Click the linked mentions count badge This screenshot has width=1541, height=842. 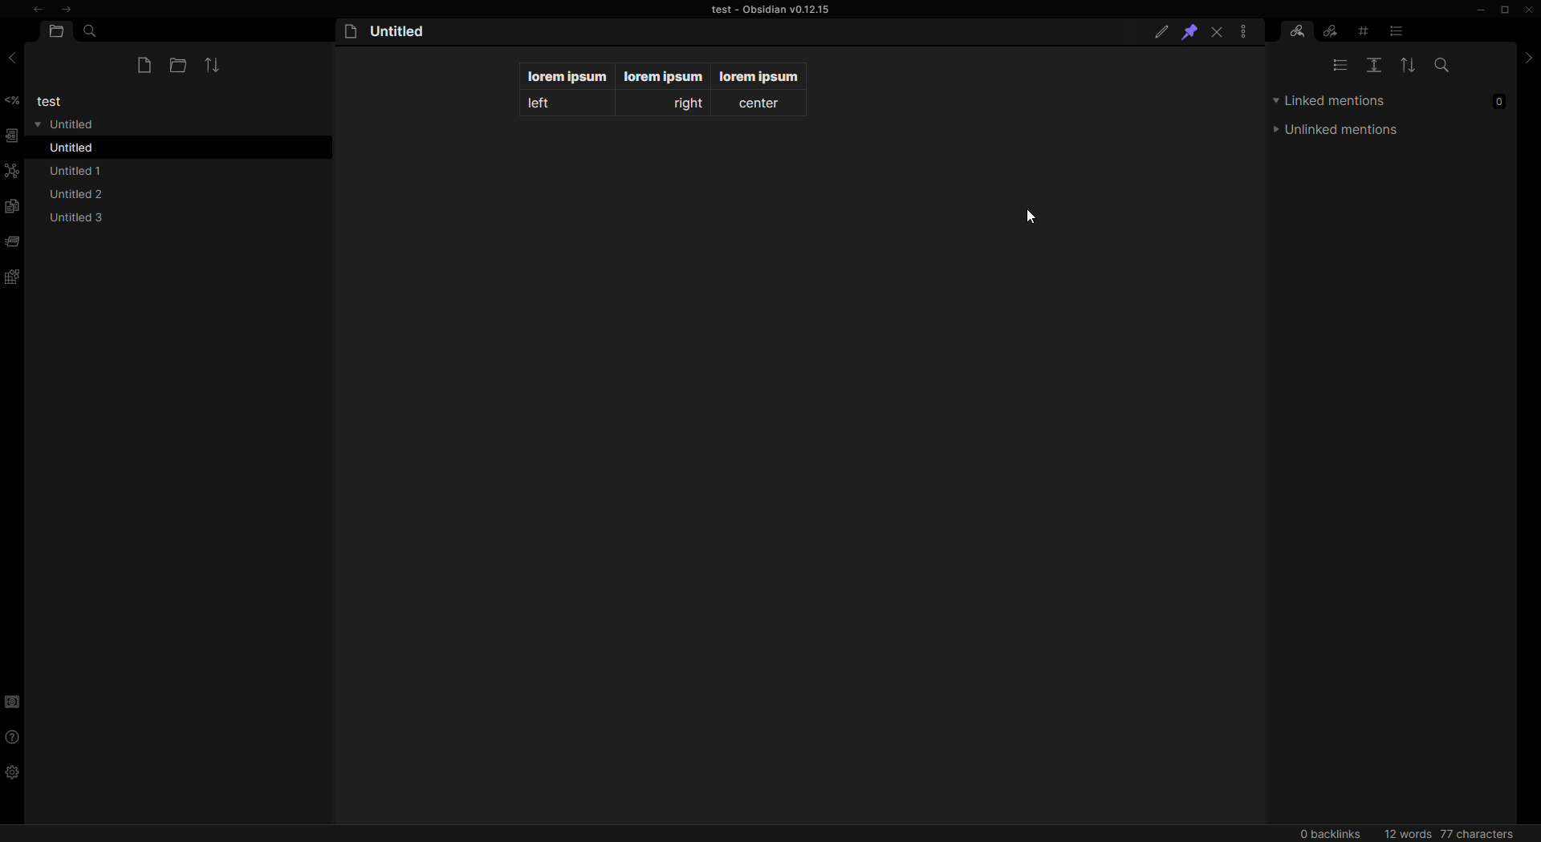coord(1498,101)
